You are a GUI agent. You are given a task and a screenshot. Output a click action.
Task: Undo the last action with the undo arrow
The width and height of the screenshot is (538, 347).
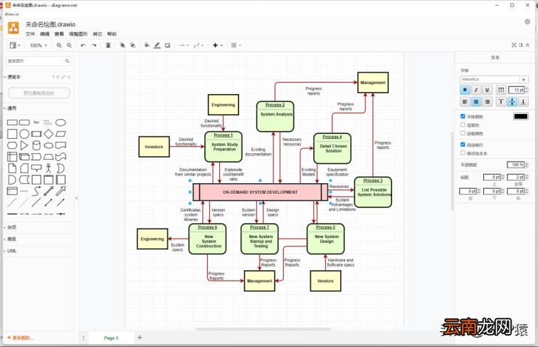[83, 46]
